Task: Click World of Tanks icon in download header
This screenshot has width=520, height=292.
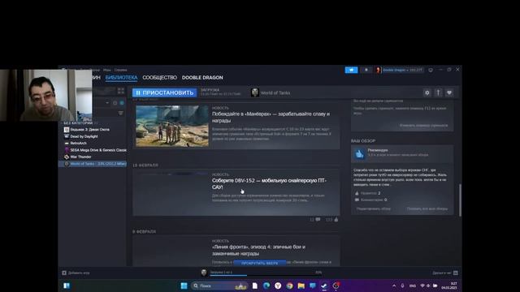Action: click(254, 92)
